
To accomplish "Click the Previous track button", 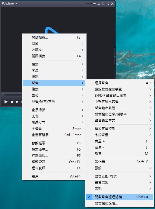I will click(x=17, y=102).
